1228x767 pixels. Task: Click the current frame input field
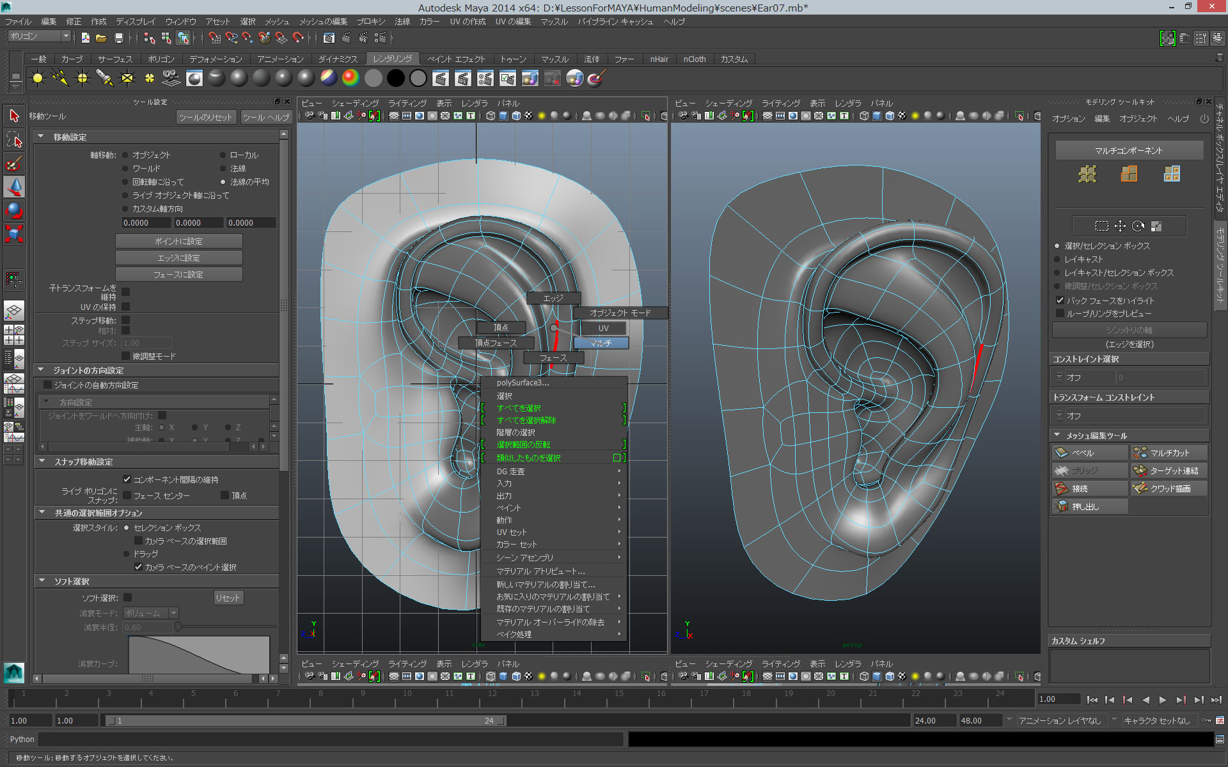coord(1059,699)
